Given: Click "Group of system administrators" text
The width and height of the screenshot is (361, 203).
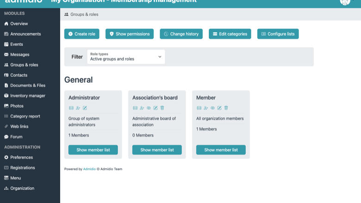Looking at the screenshot, I should pos(84,122).
